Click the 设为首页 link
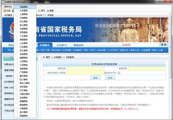Image resolution: width=173 pixels, height=120 pixels. tap(8, 15)
